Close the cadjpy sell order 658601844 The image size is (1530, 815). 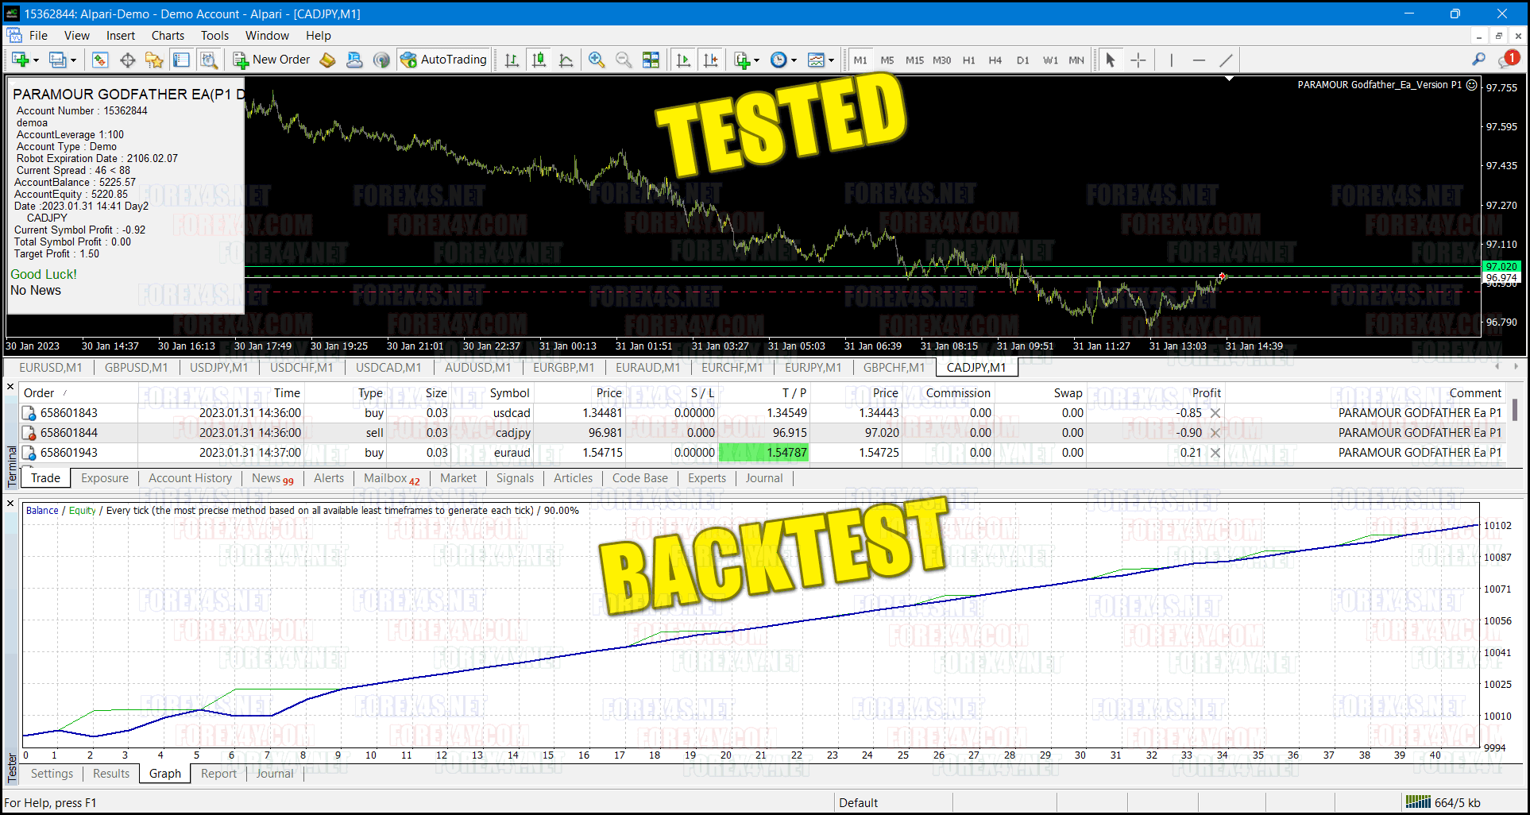(1215, 433)
